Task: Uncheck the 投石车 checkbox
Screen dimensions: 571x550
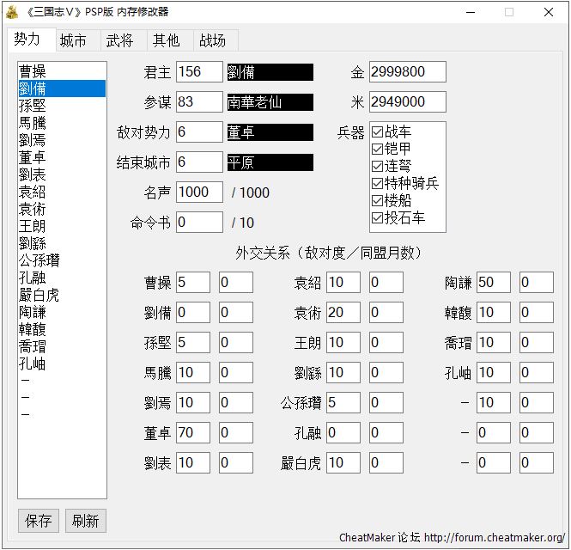Action: pyautogui.click(x=377, y=218)
